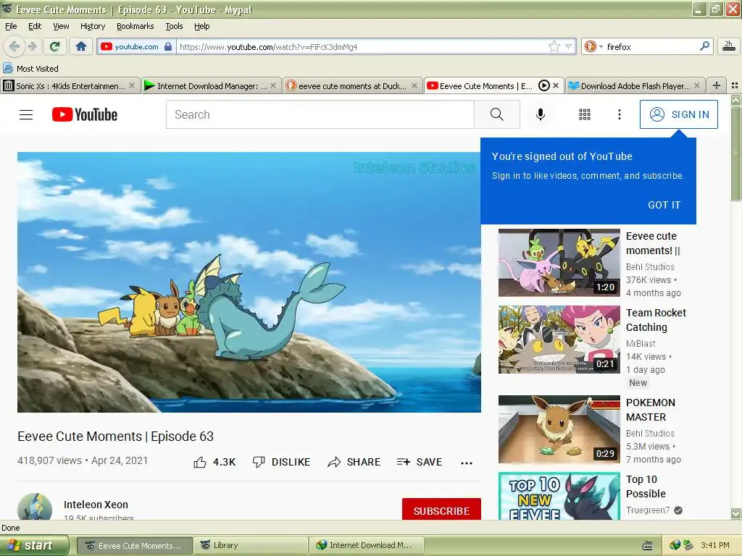
Task: Click the SIGN IN button
Action: 678,114
